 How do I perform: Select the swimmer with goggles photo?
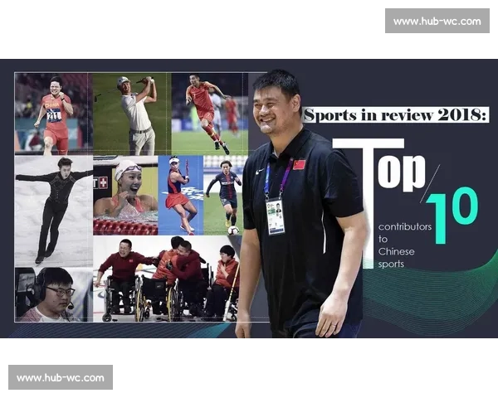click(x=125, y=195)
